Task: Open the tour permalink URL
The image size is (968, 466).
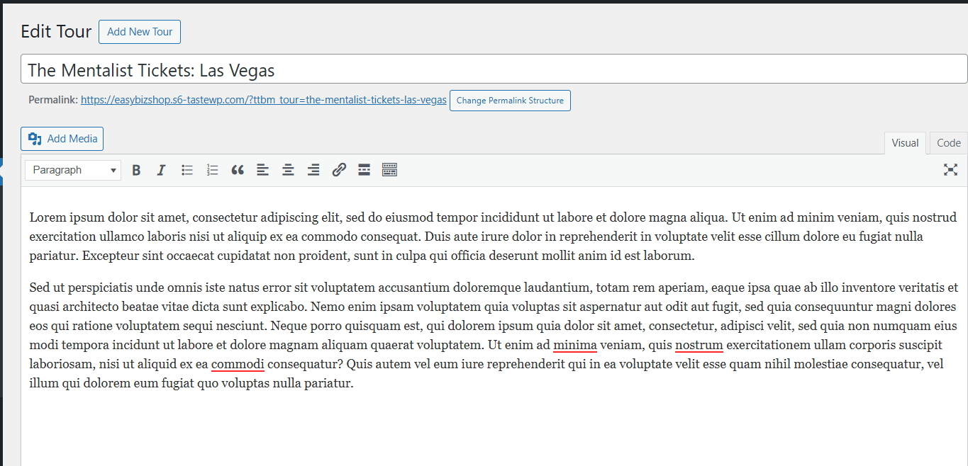Action: [x=264, y=101]
